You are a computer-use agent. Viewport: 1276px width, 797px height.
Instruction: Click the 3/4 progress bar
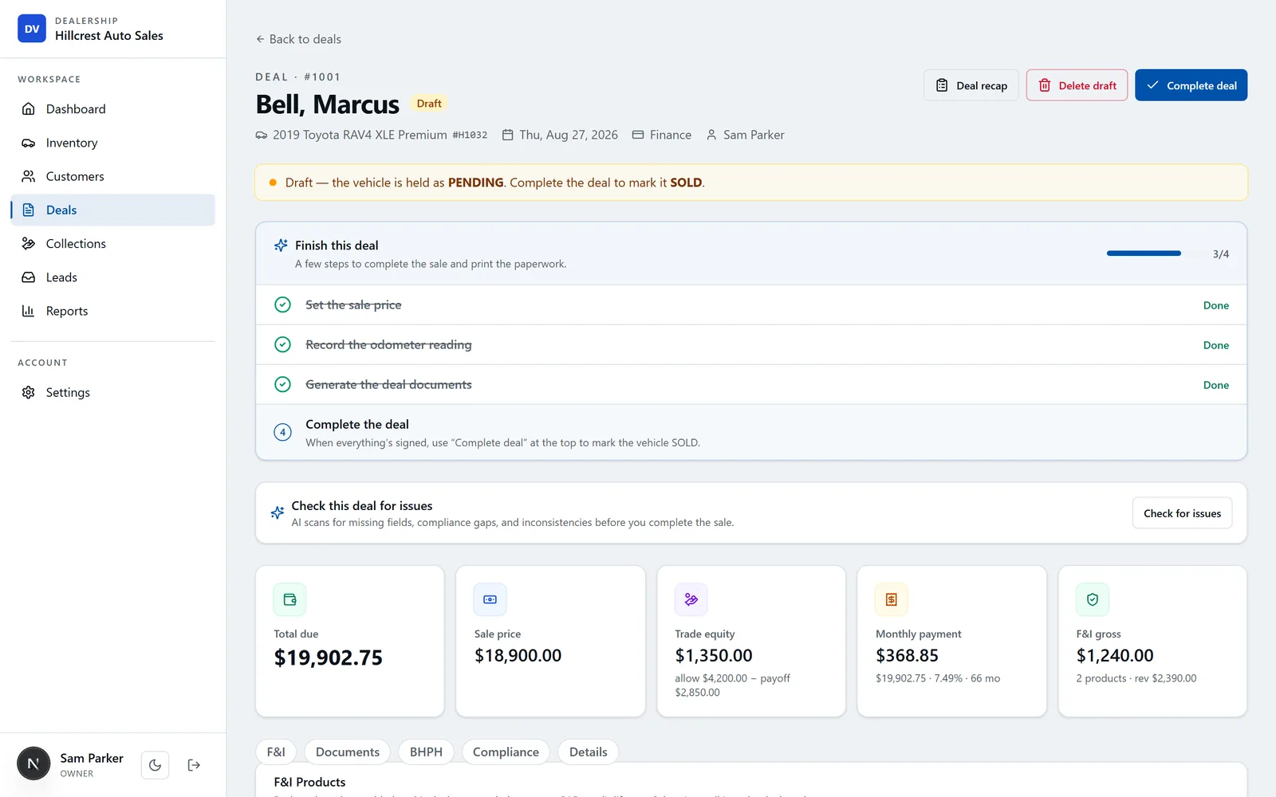pos(1155,253)
